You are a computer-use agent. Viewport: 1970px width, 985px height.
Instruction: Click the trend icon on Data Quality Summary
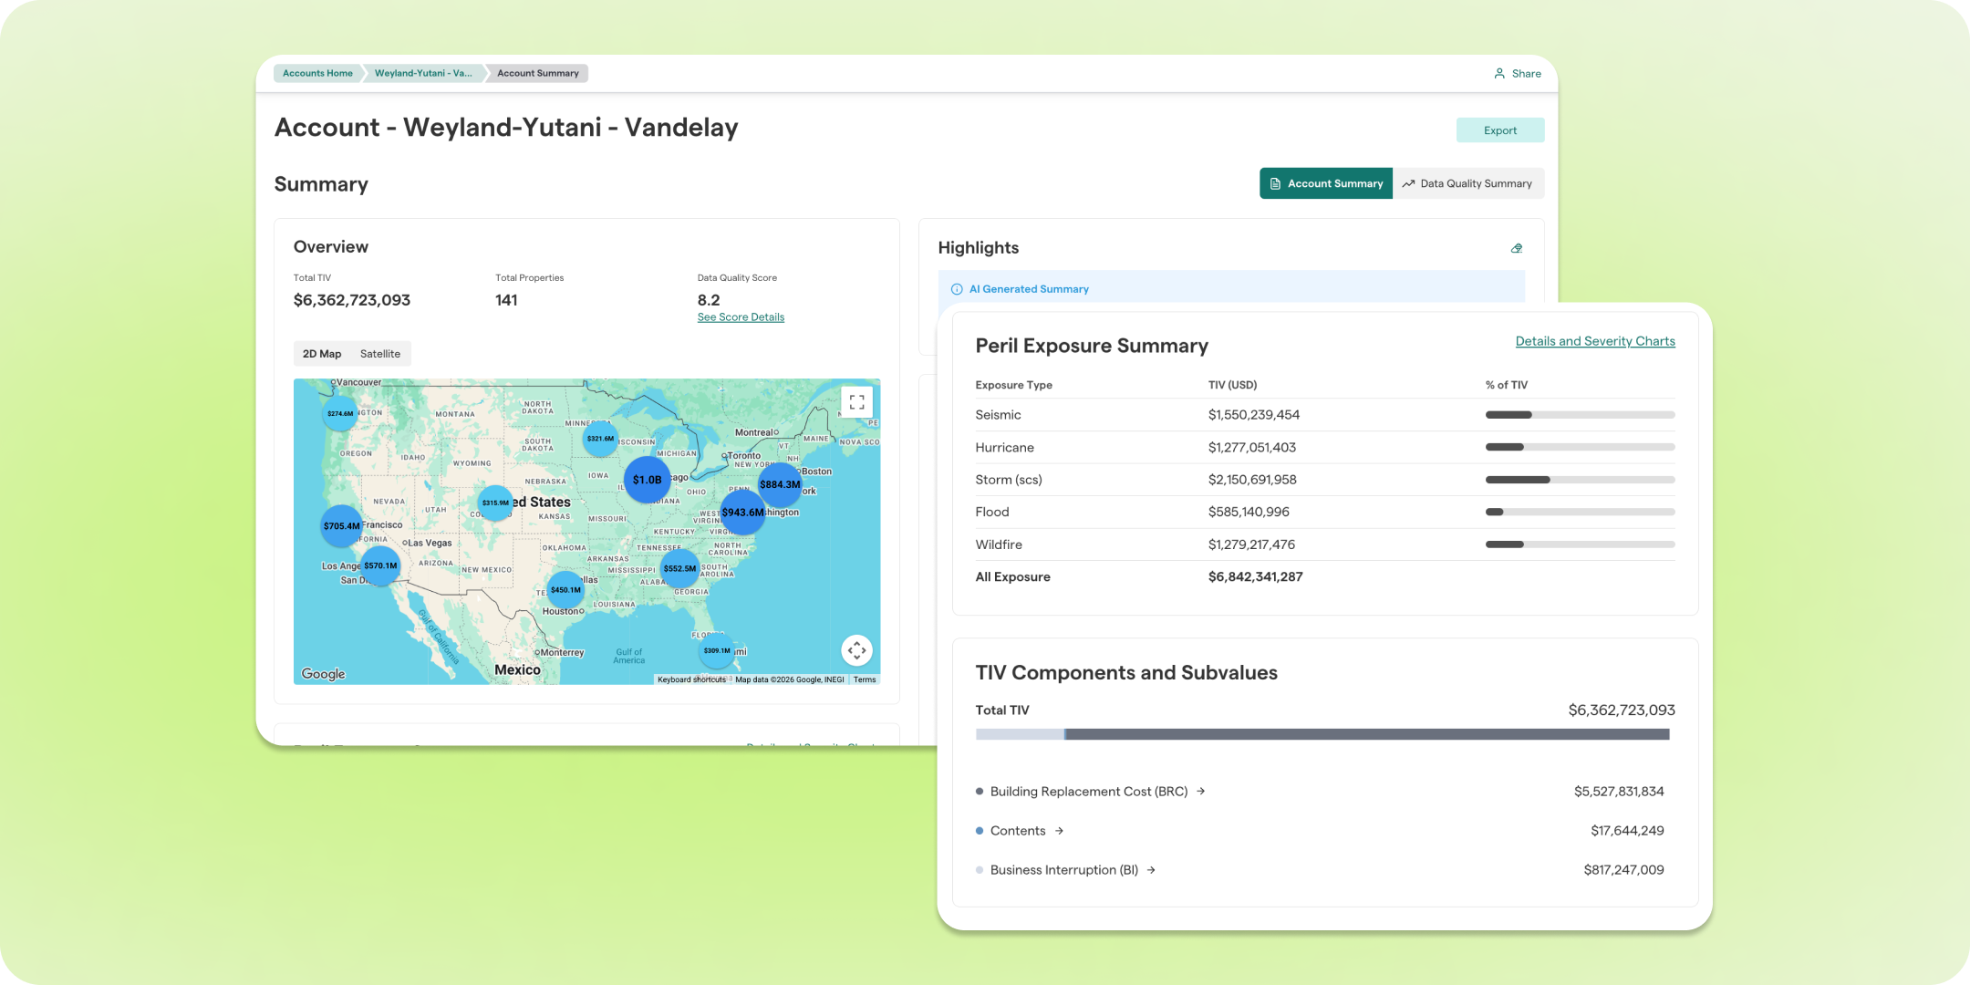coord(1408,183)
